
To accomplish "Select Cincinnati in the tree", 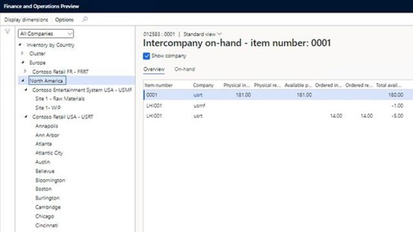I will tap(46, 225).
